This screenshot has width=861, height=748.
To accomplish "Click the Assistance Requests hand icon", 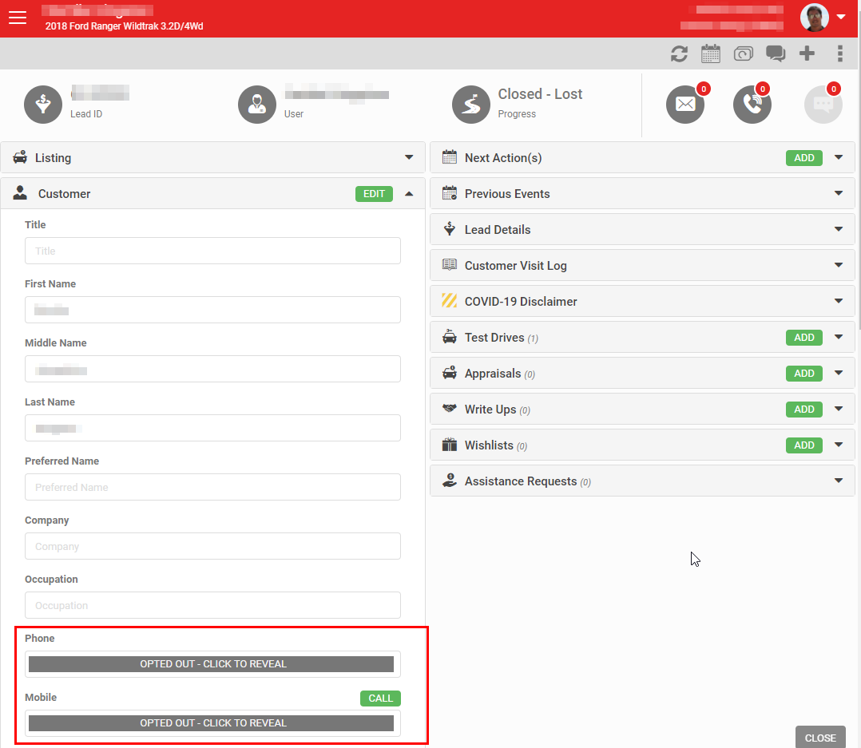I will point(449,481).
